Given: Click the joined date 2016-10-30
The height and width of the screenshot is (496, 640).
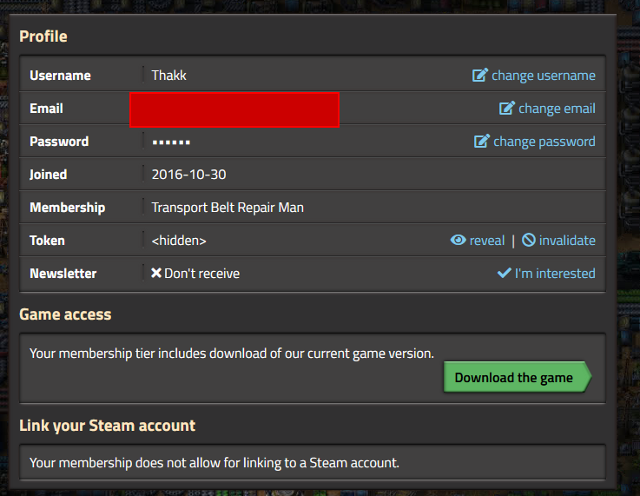Looking at the screenshot, I should pos(188,175).
